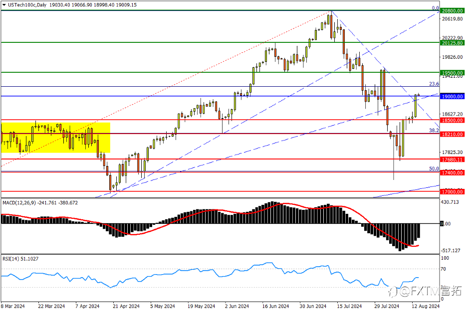The height and width of the screenshot is (311, 467).
Task: Click the blue 19000.00 price label
Action: pyautogui.click(x=452, y=96)
